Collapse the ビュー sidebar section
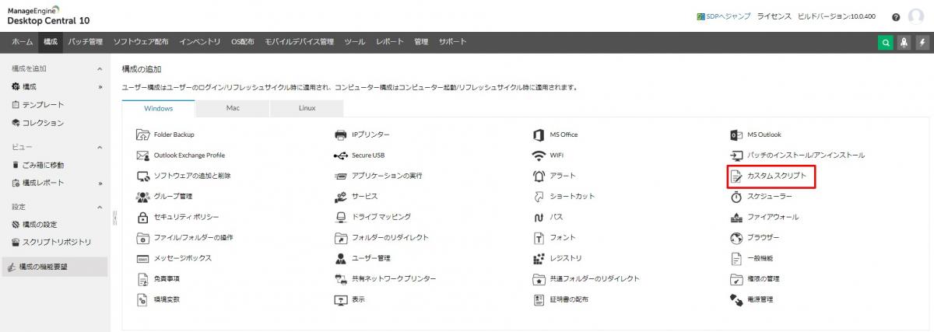This screenshot has width=934, height=332. (x=100, y=147)
